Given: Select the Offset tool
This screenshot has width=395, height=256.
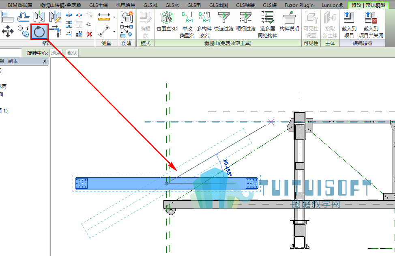Looking at the screenshot, I should tap(24, 17).
